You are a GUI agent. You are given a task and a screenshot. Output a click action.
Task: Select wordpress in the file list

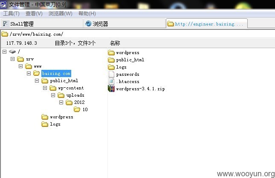pyautogui.click(x=127, y=52)
